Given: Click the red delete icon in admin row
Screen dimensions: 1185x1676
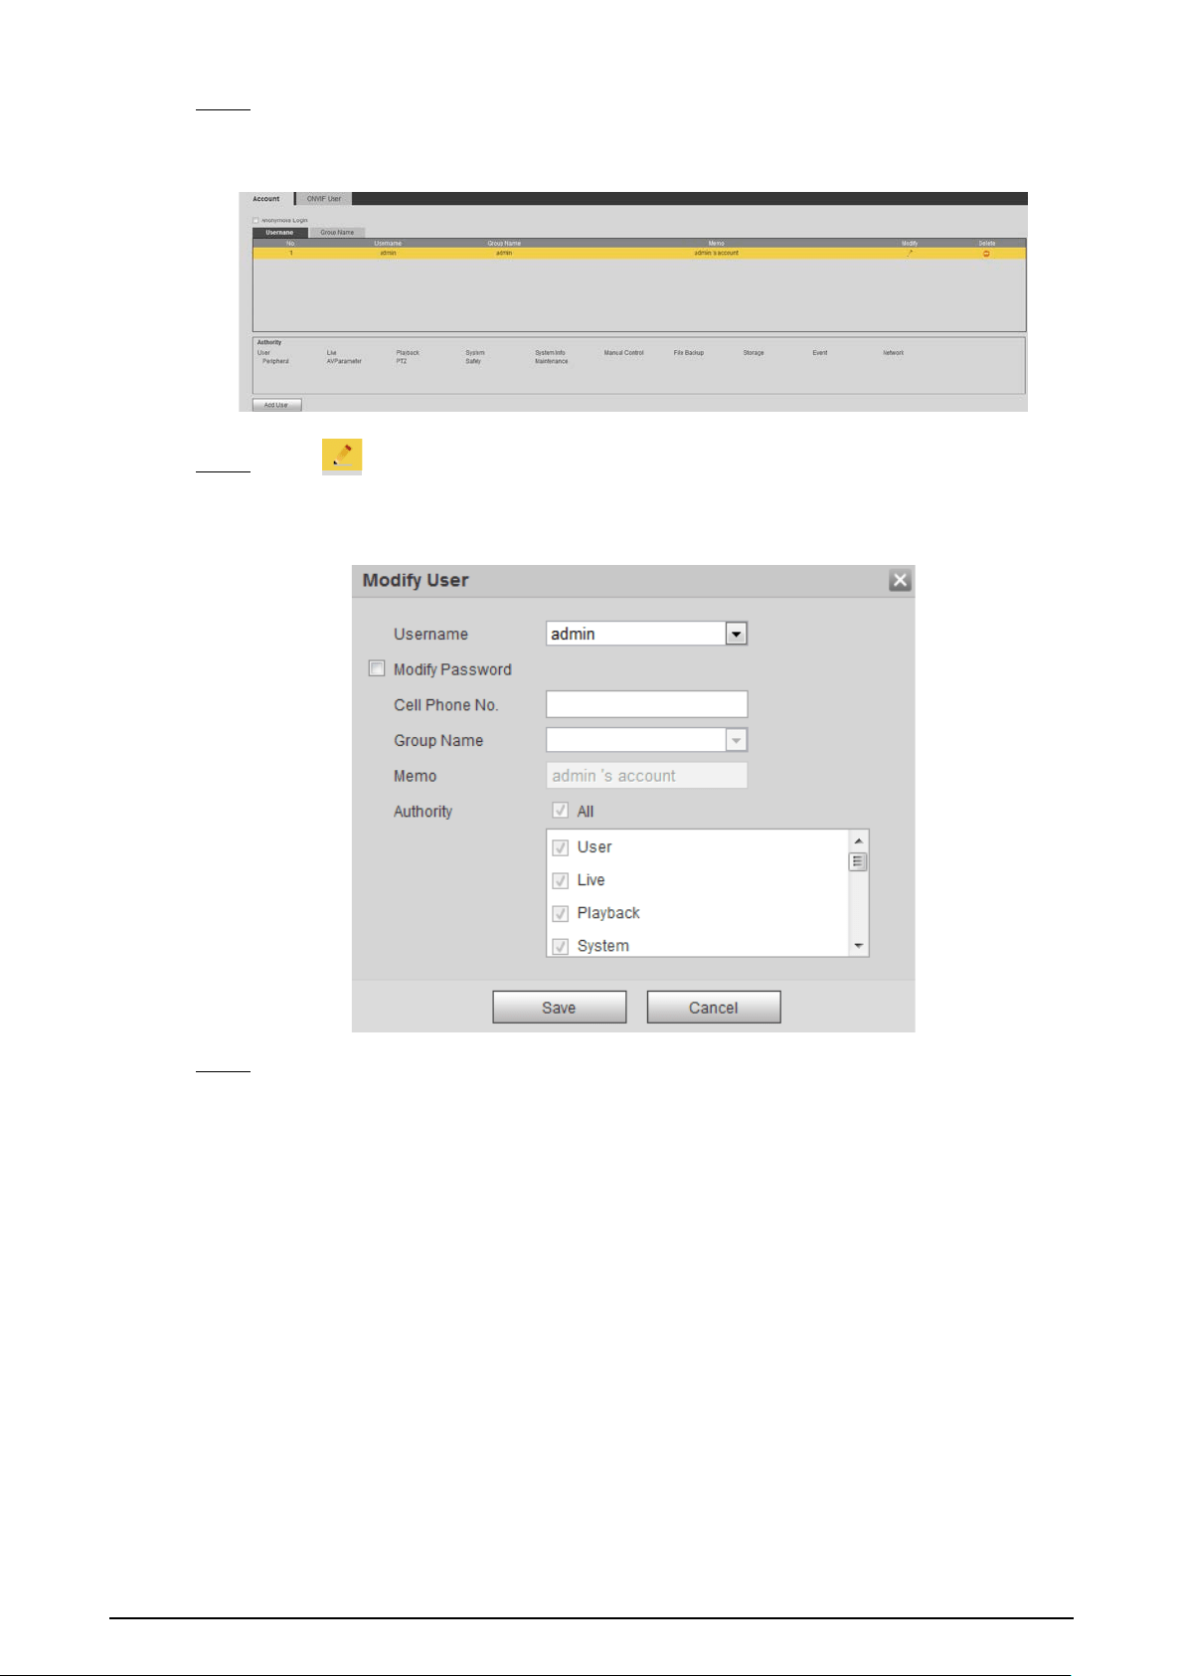Looking at the screenshot, I should click(x=986, y=254).
